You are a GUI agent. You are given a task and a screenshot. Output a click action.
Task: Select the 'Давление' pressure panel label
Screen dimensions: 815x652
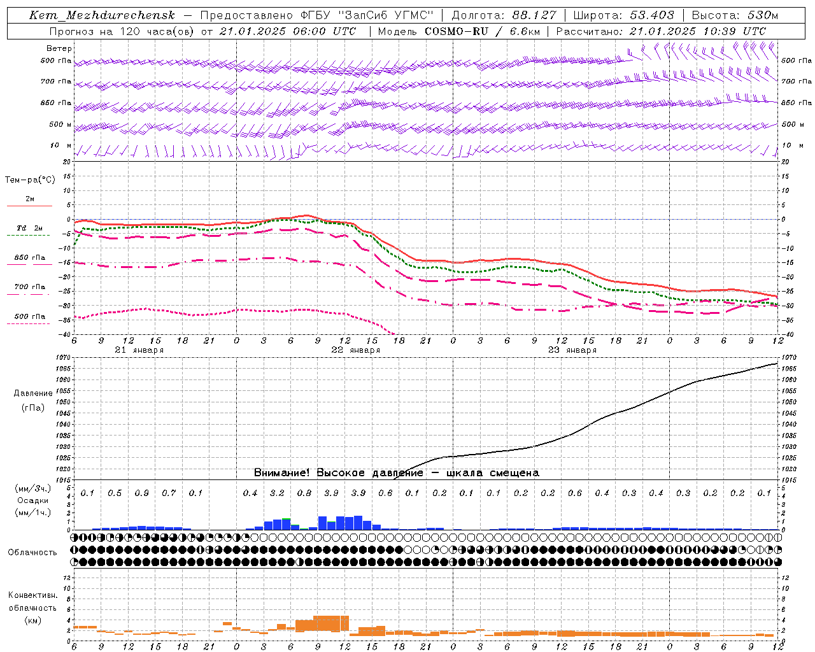click(x=33, y=393)
